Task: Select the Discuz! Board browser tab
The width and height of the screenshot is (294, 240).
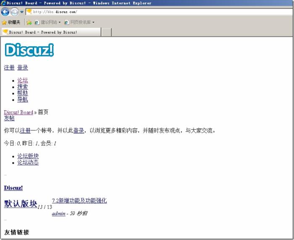Action: pyautogui.click(x=51, y=32)
